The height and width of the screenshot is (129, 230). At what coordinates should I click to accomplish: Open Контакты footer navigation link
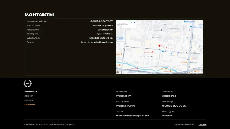(29, 104)
